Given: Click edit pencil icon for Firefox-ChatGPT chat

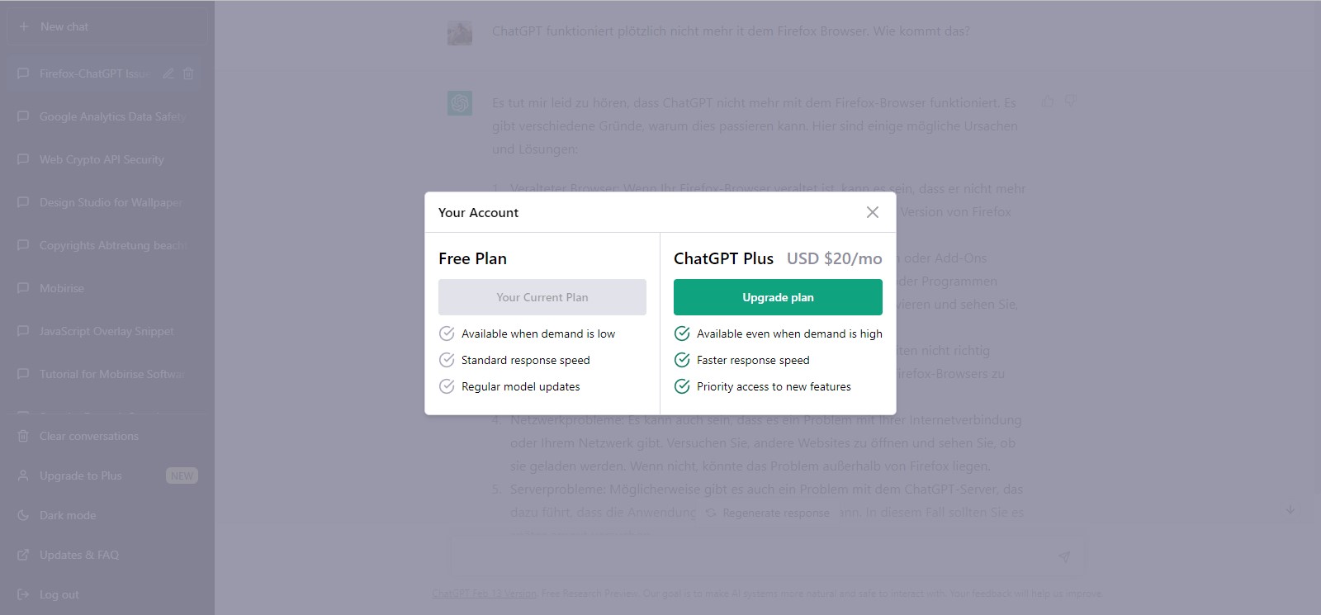Looking at the screenshot, I should [x=168, y=73].
